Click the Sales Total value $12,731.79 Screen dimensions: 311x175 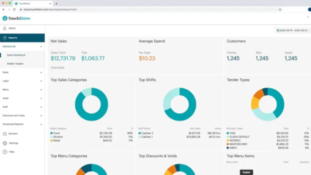(63, 58)
